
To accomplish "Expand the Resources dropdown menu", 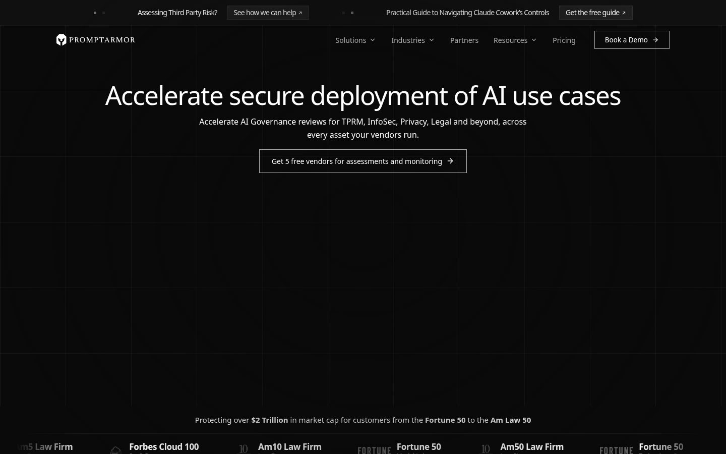I will coord(515,40).
